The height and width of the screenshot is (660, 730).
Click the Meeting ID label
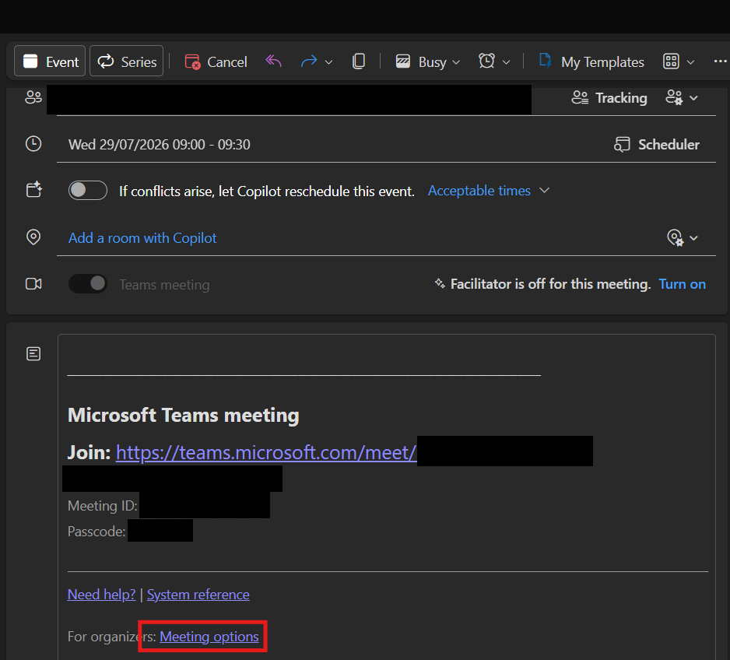point(103,505)
